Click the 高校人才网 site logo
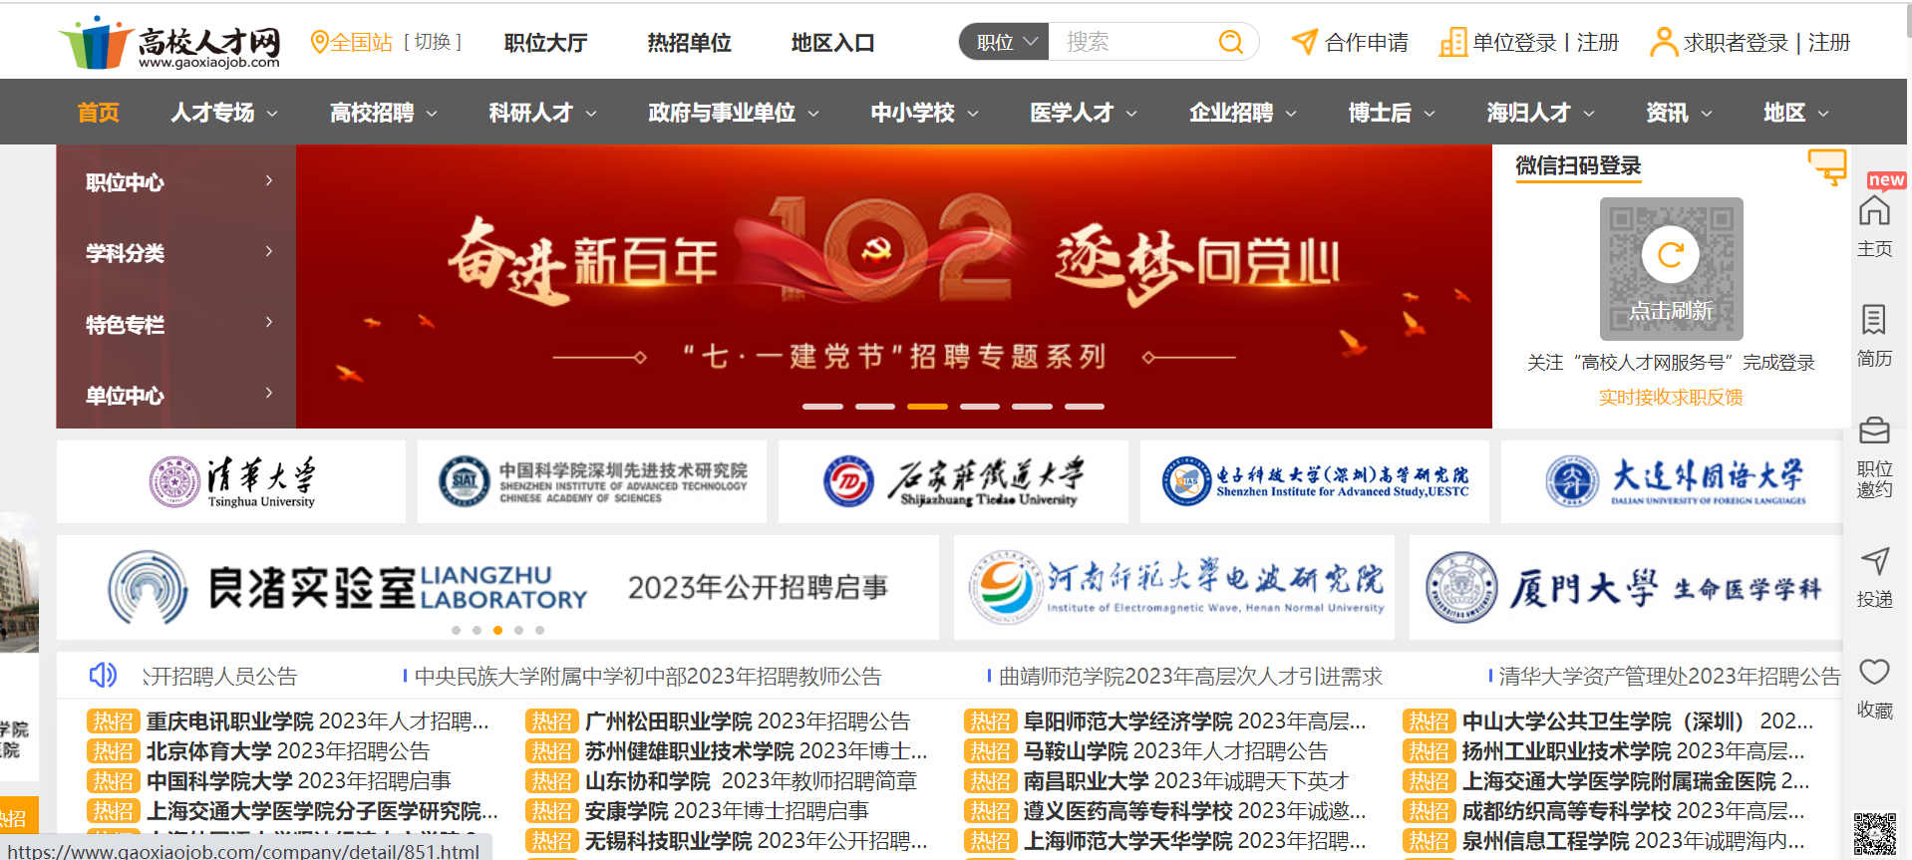The width and height of the screenshot is (1912, 860). [169, 42]
